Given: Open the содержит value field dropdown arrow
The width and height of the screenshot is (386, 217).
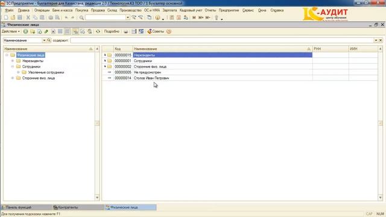Looking at the screenshot, I should click(x=376, y=40).
